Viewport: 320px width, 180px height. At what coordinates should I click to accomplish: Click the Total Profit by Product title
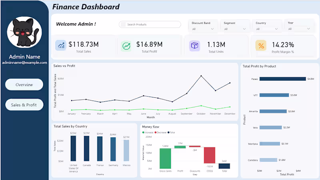tap(259, 66)
